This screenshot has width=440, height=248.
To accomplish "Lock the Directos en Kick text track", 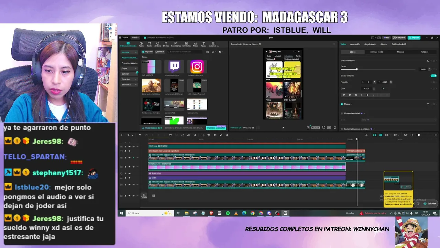I will pyautogui.click(x=125, y=151).
